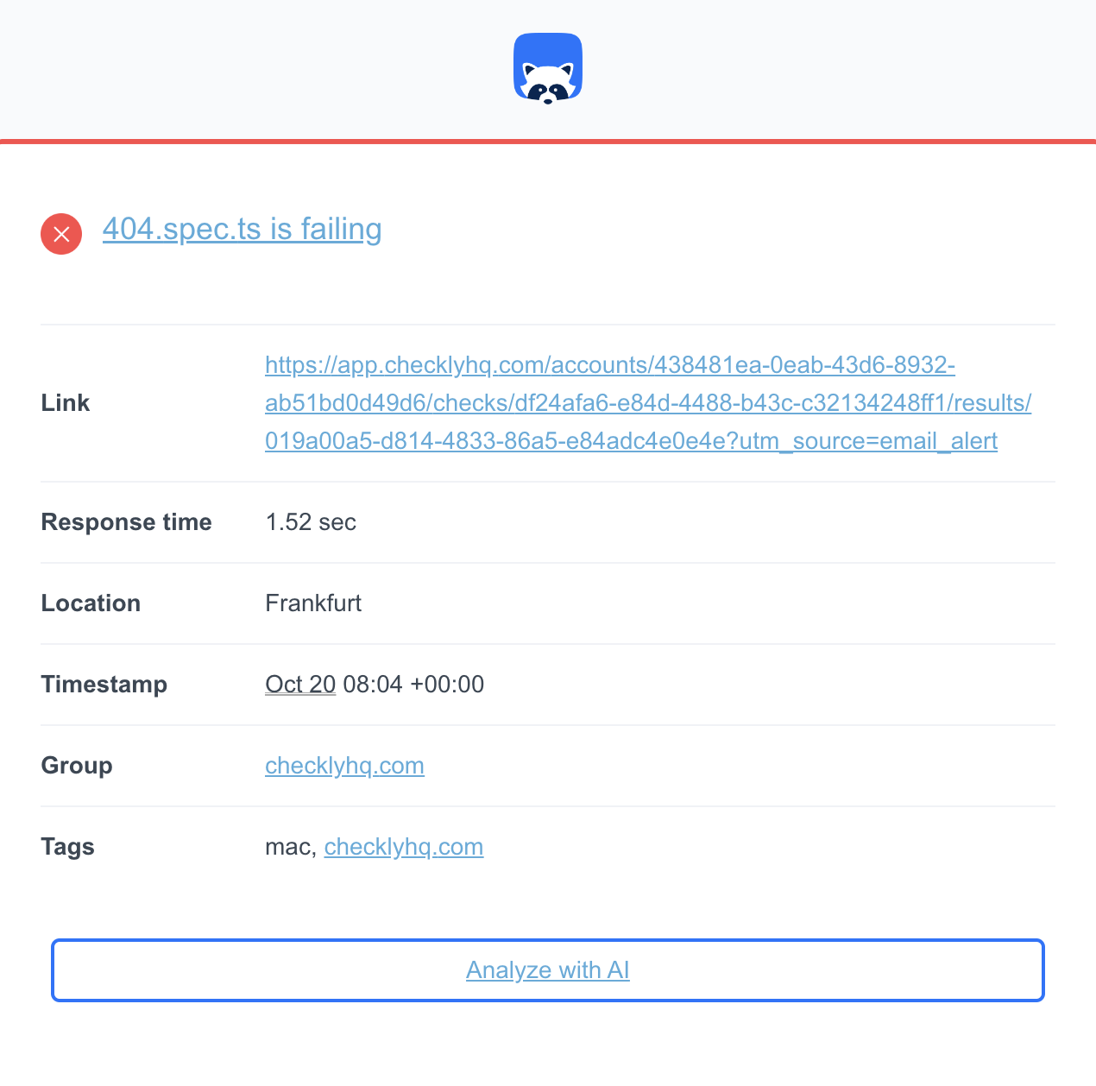The width and height of the screenshot is (1096, 1086).
Task: Select the Location row showing Frankfurt
Action: pos(313,603)
